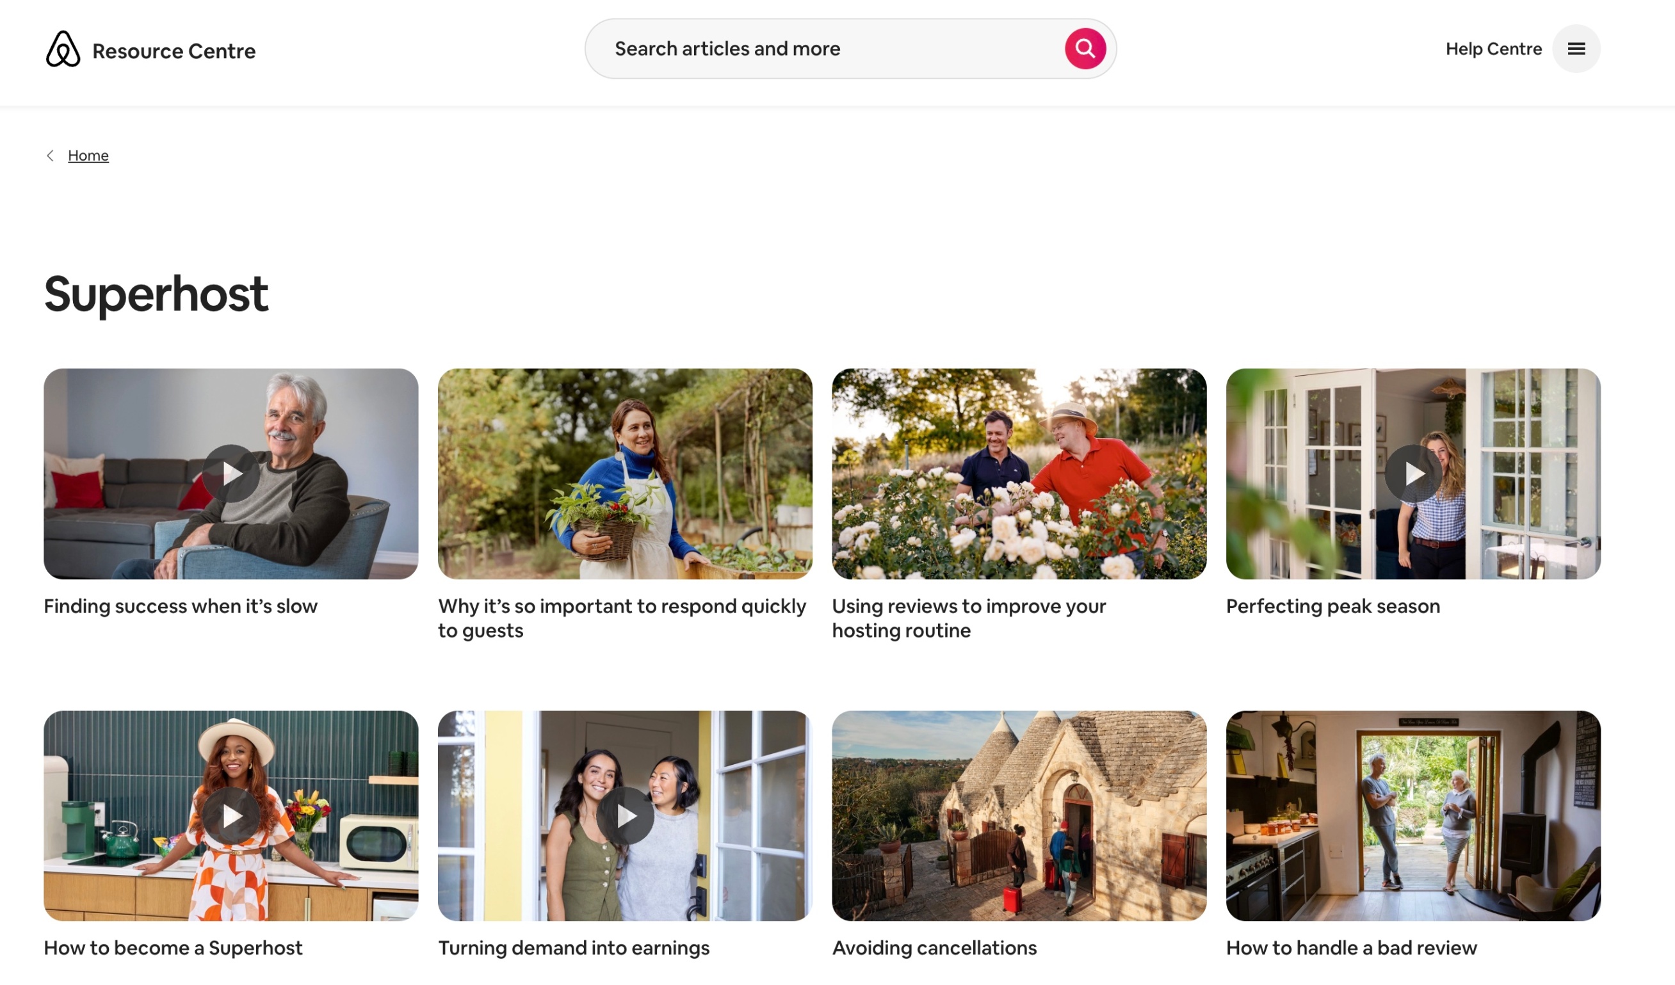Click the Resource Centre wordmark

click(174, 51)
